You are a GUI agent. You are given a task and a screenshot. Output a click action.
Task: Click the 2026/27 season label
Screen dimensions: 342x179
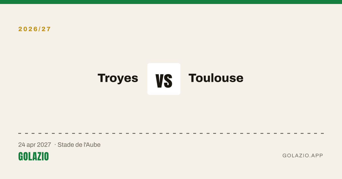[x=34, y=29]
